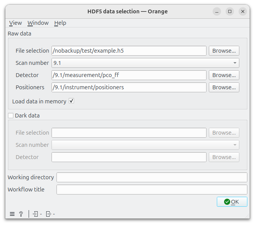Click the green checkmark OK button
255x225 pixels.
[x=232, y=202]
